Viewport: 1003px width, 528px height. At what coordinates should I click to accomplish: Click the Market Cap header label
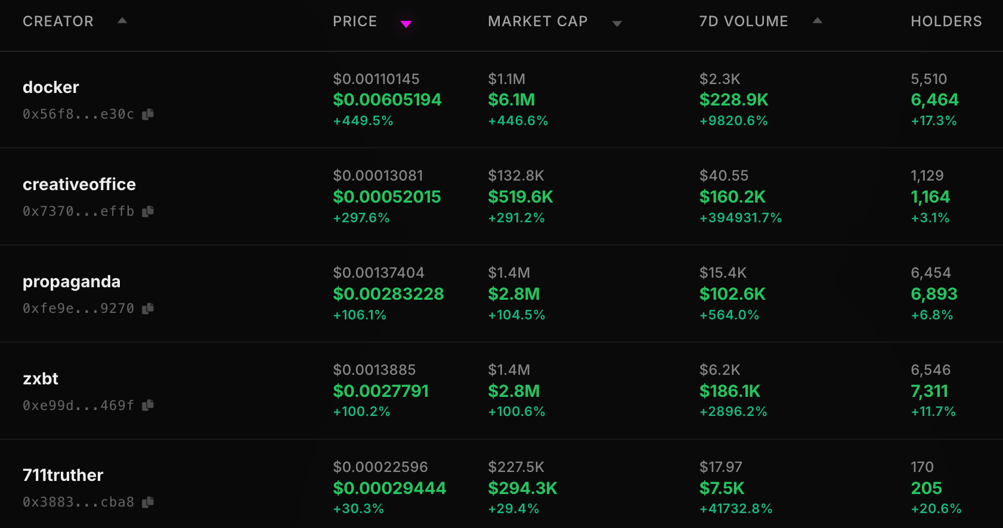537,21
